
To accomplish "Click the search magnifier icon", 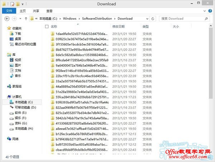I will [206, 19].
